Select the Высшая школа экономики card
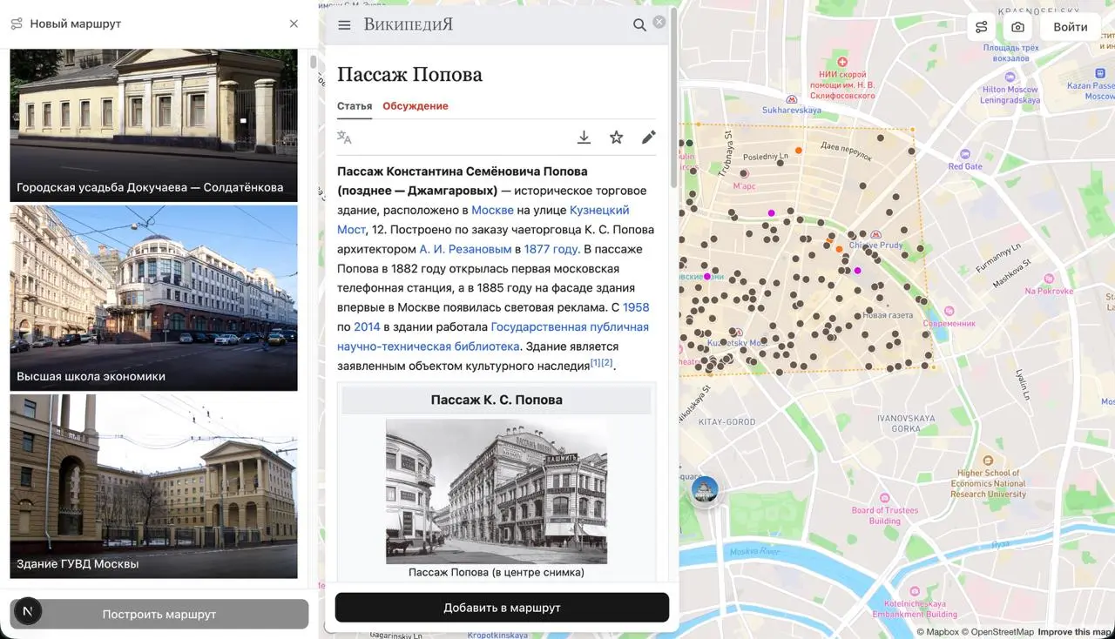The width and height of the screenshot is (1115, 639). point(153,298)
